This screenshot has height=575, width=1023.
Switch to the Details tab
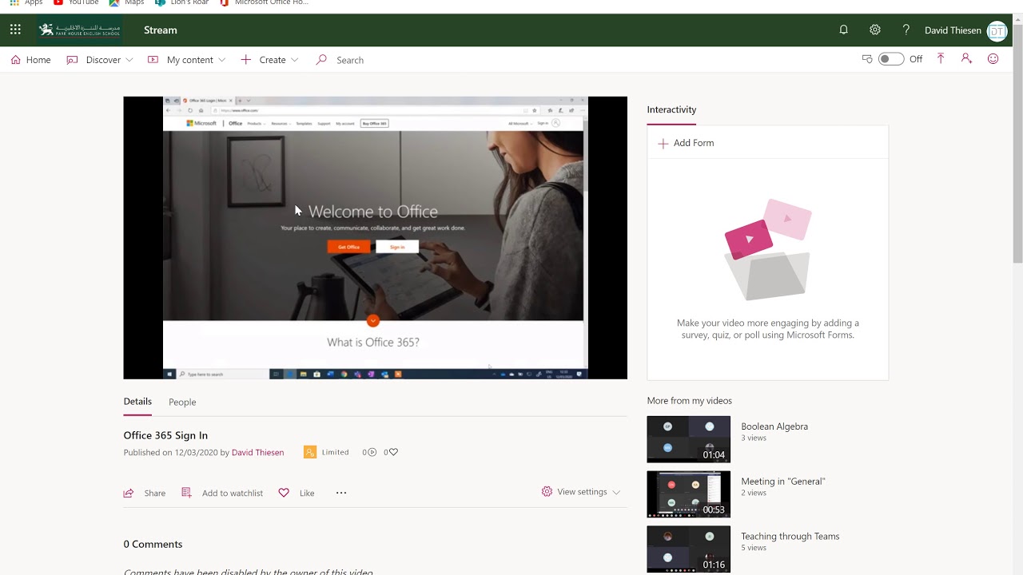[x=137, y=402]
